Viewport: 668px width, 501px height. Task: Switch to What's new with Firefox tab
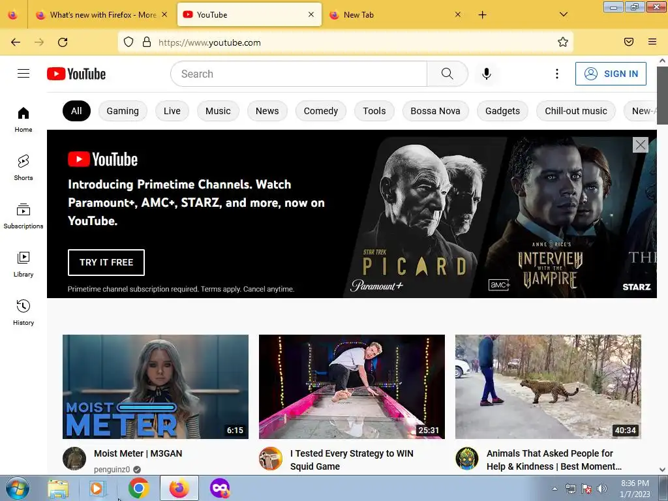[x=102, y=15]
